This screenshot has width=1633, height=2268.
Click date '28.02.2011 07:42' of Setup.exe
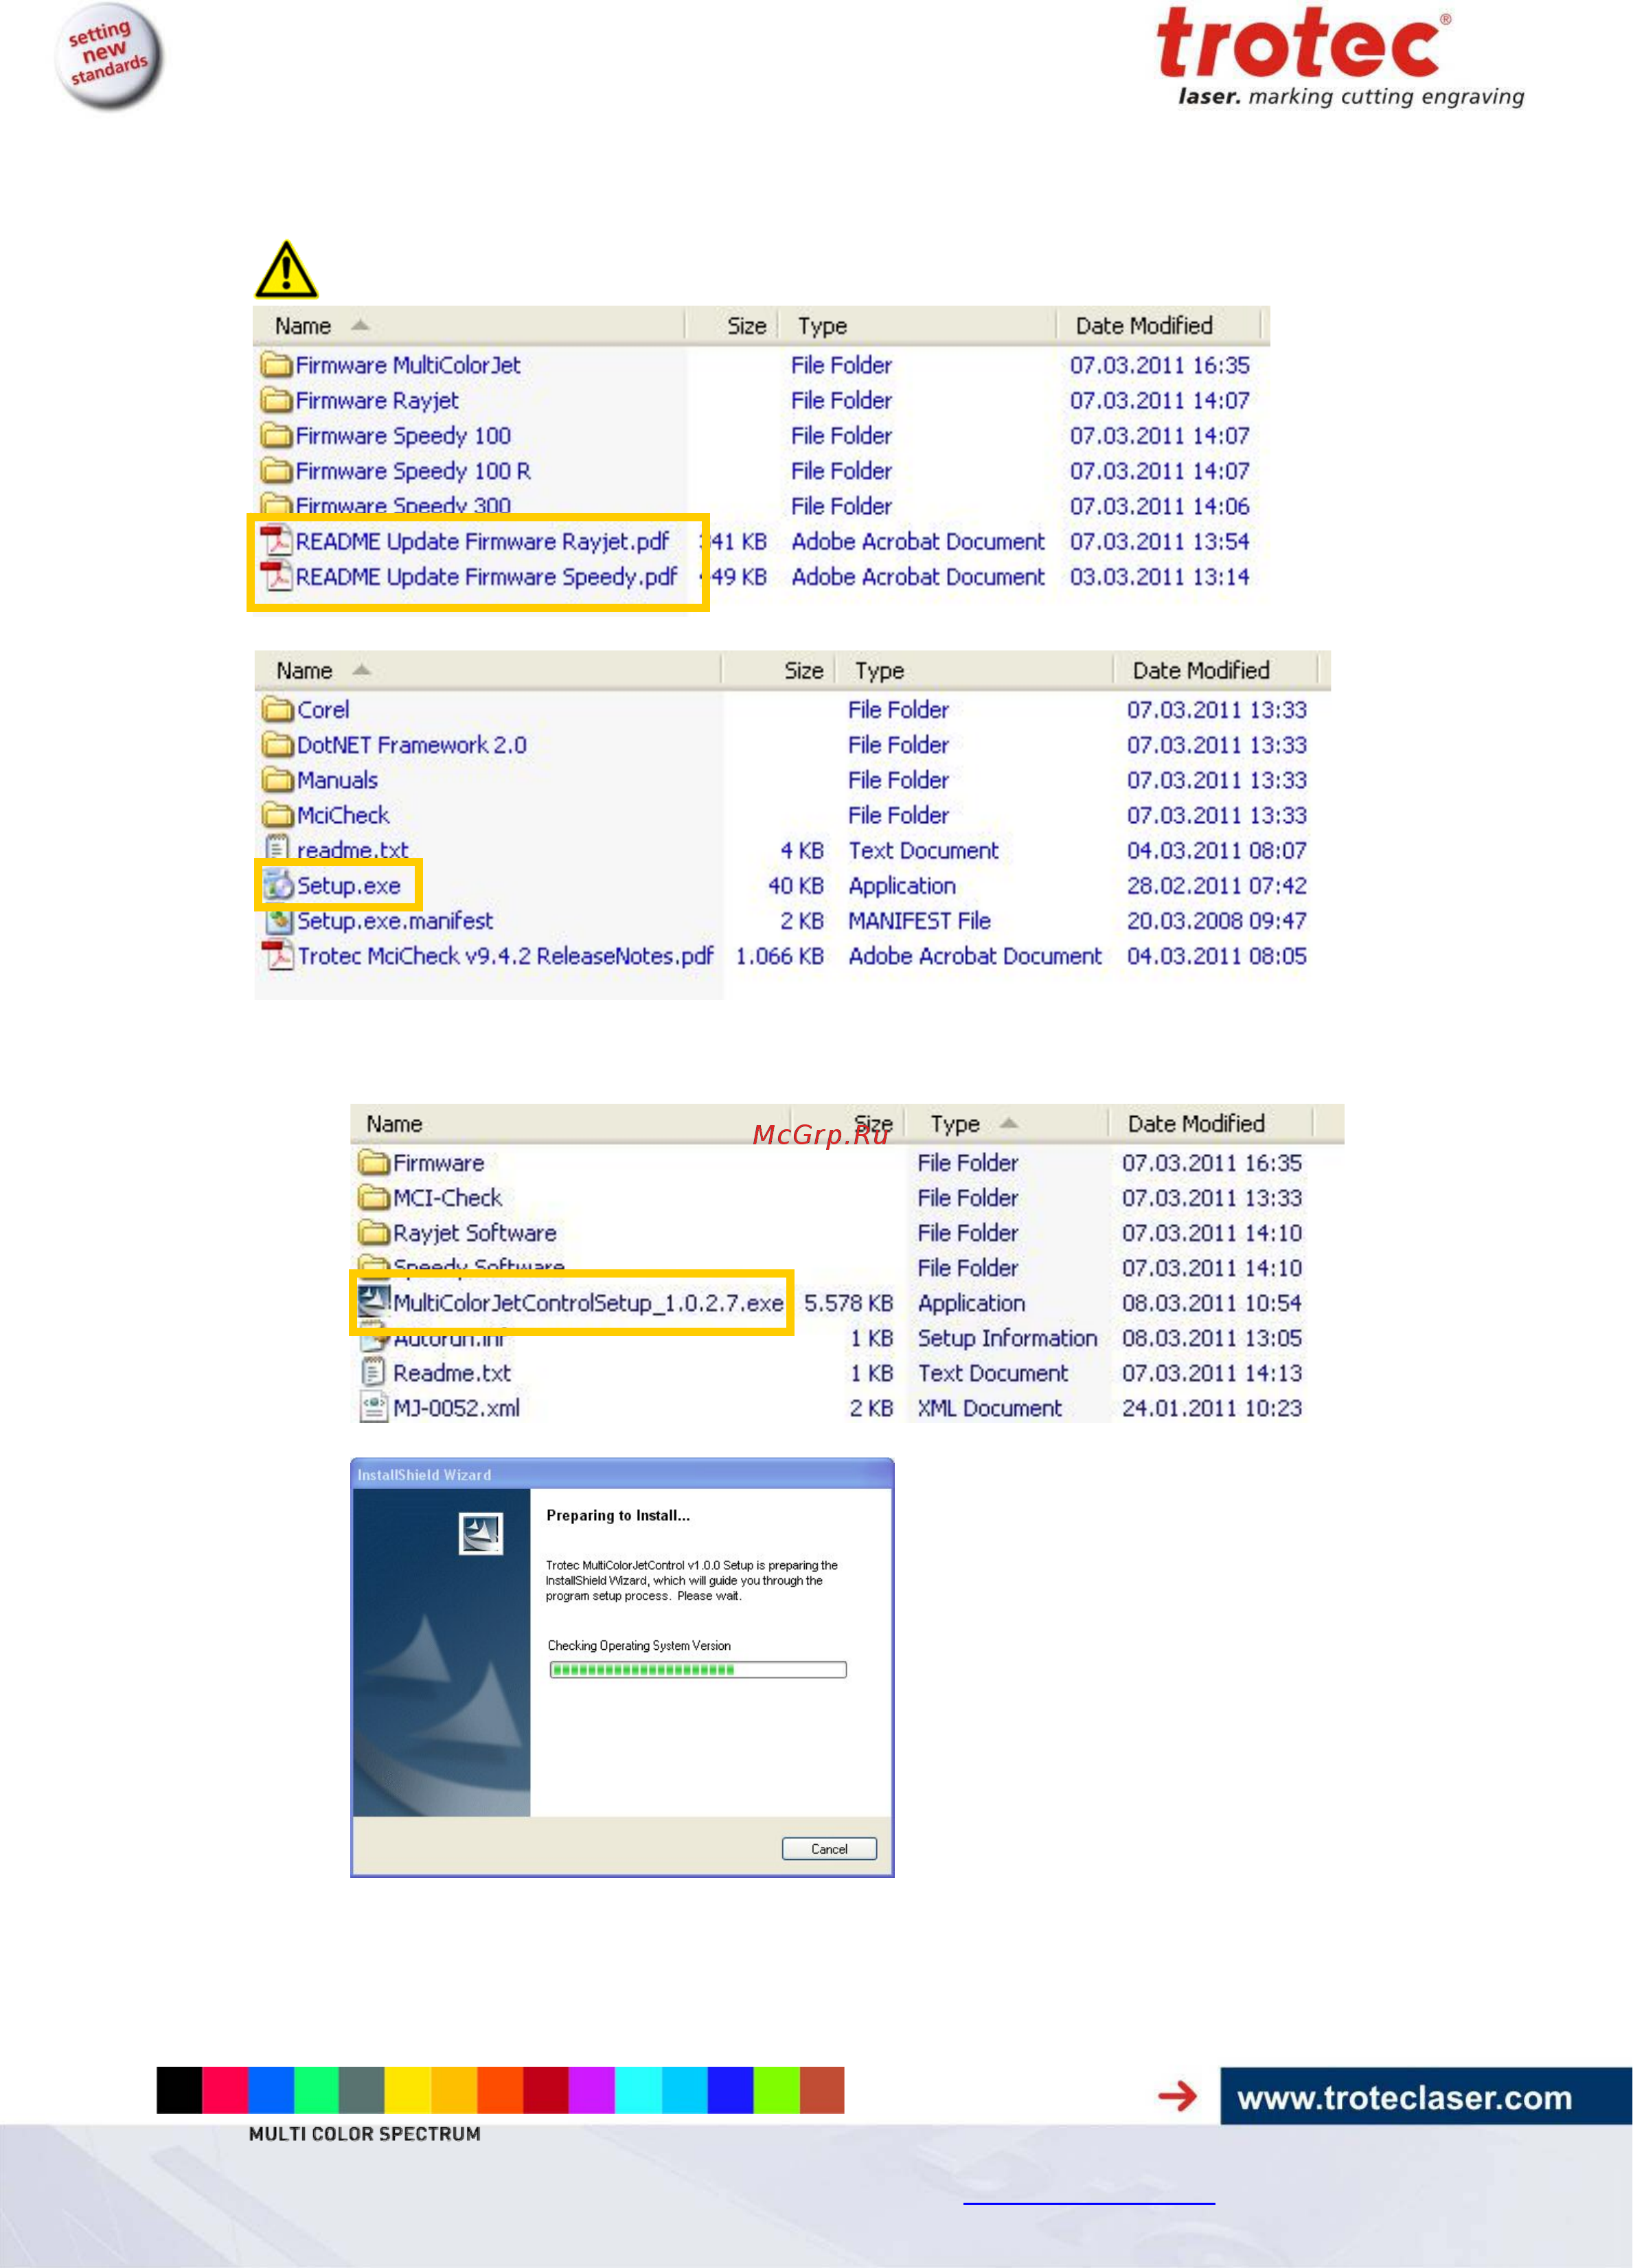coord(1217,885)
